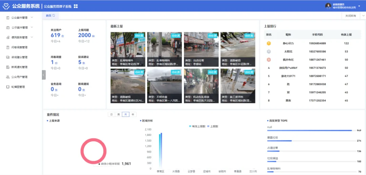The width and height of the screenshot is (366, 175).
Task: Click the 新闻通知管理 sidebar icon
Action: (x=8, y=67)
